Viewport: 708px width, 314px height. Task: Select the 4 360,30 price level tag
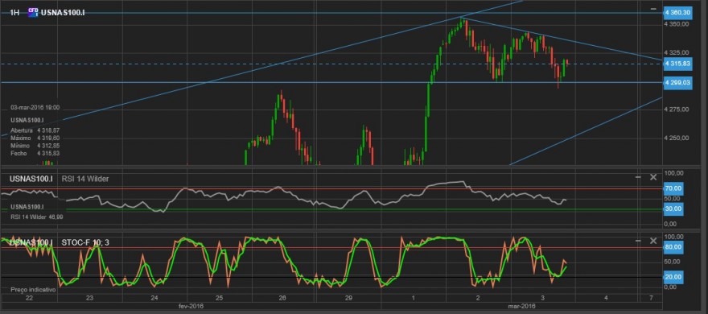pos(677,12)
